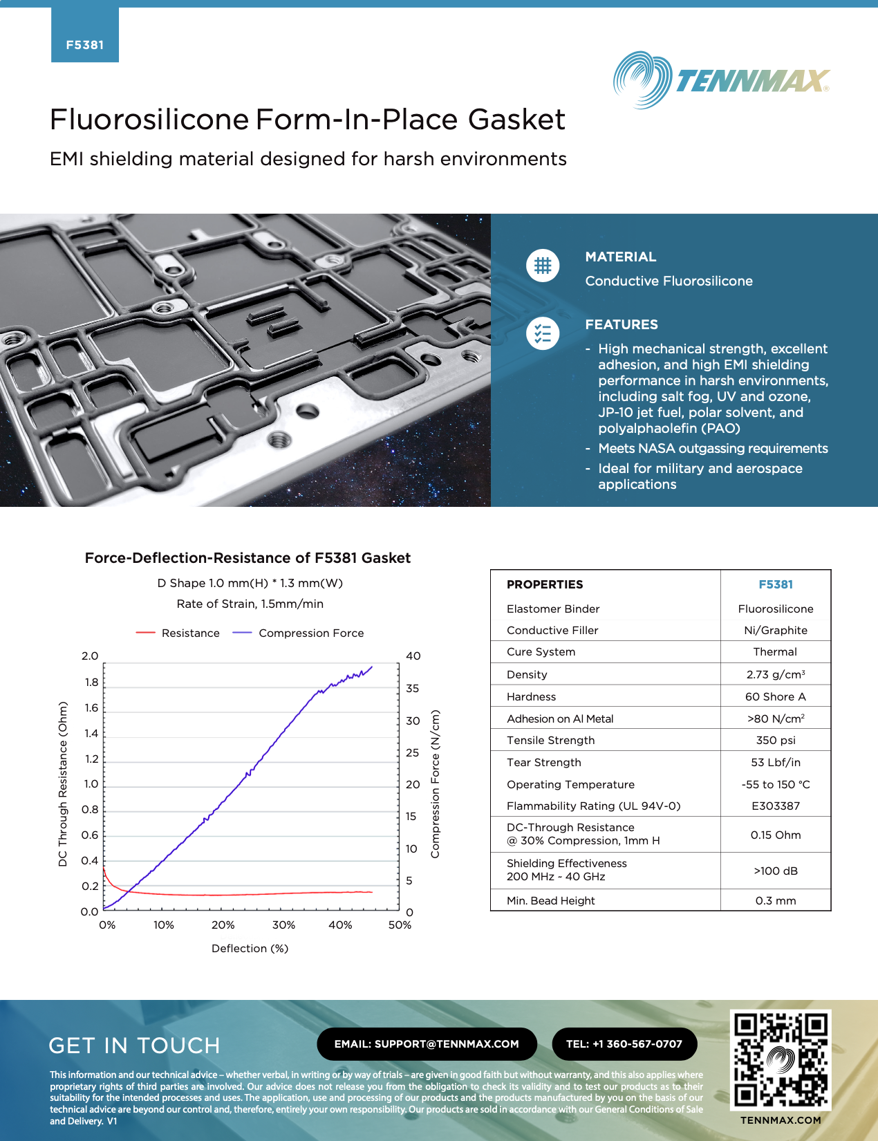Image resolution: width=878 pixels, height=1141 pixels.
Task: Click the Tennmax swirl logo
Action: (642, 80)
